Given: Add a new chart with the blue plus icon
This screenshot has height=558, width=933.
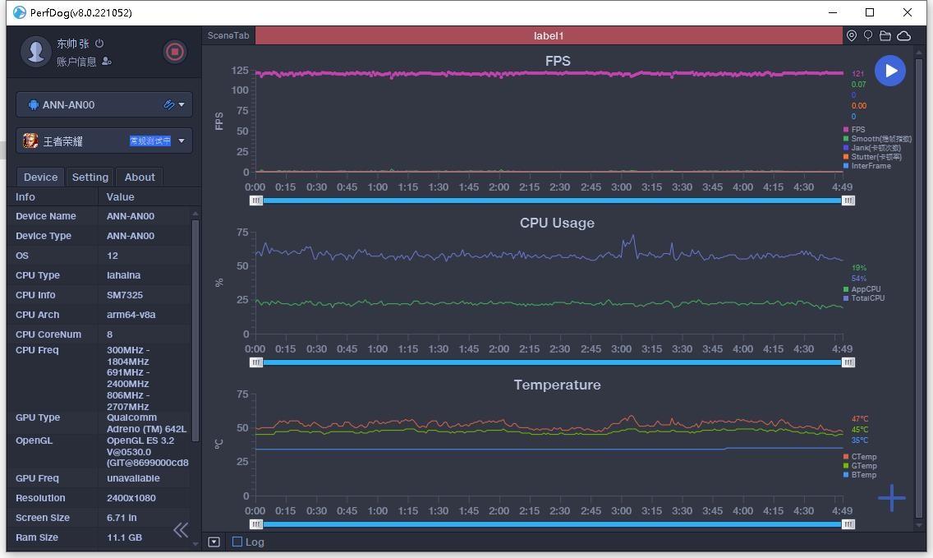Looking at the screenshot, I should point(891,497).
